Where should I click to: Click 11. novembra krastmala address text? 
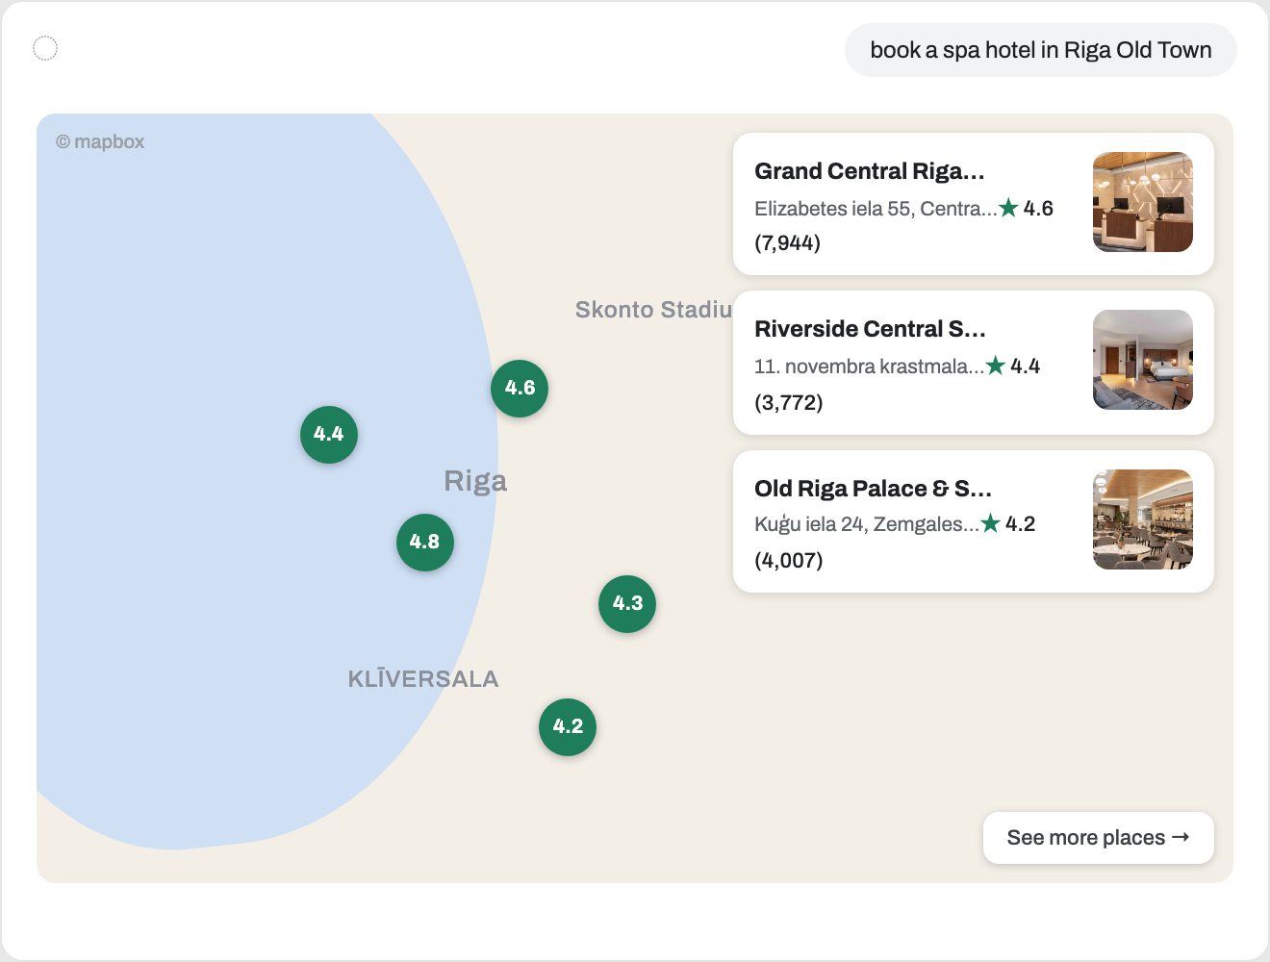[x=870, y=367]
